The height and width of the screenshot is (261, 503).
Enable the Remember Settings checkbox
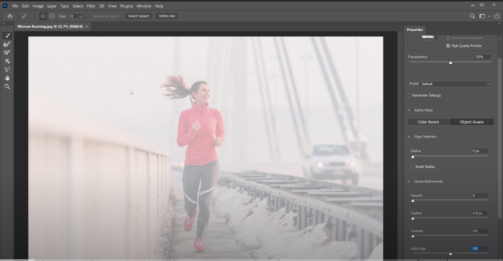tap(409, 96)
